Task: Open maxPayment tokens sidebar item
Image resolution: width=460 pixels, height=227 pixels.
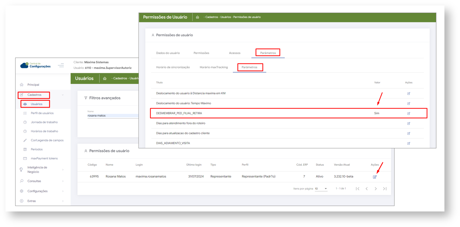Action: [44, 158]
